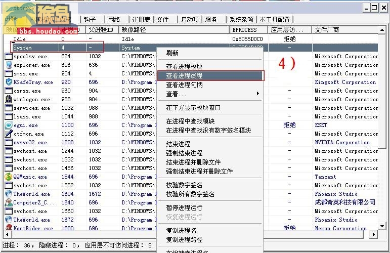
Task: Sort by the 父进程ID column header
Action: click(102, 30)
